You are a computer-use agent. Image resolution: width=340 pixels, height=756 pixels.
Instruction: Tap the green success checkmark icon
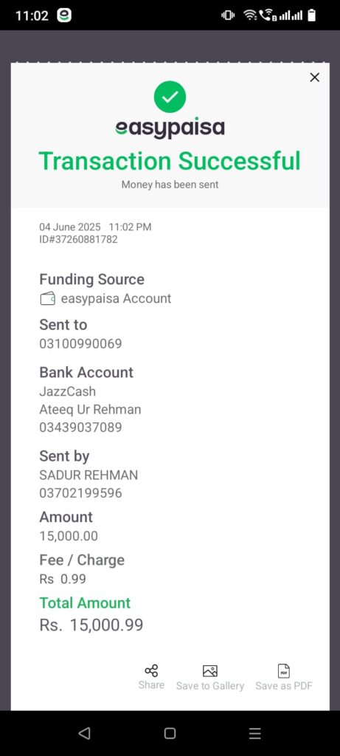coord(170,97)
